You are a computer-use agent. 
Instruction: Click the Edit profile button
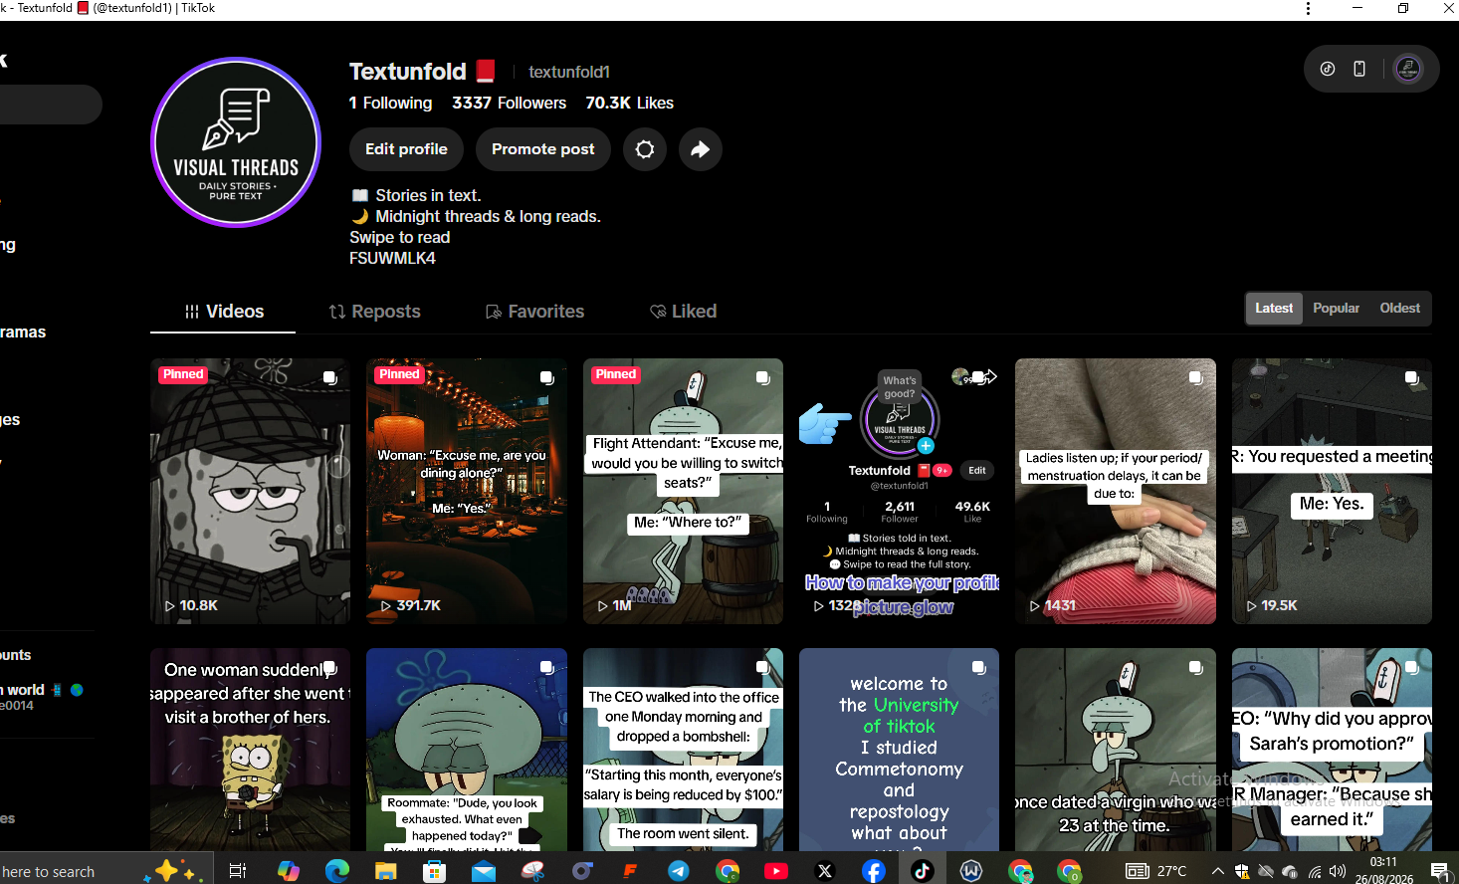(x=406, y=149)
